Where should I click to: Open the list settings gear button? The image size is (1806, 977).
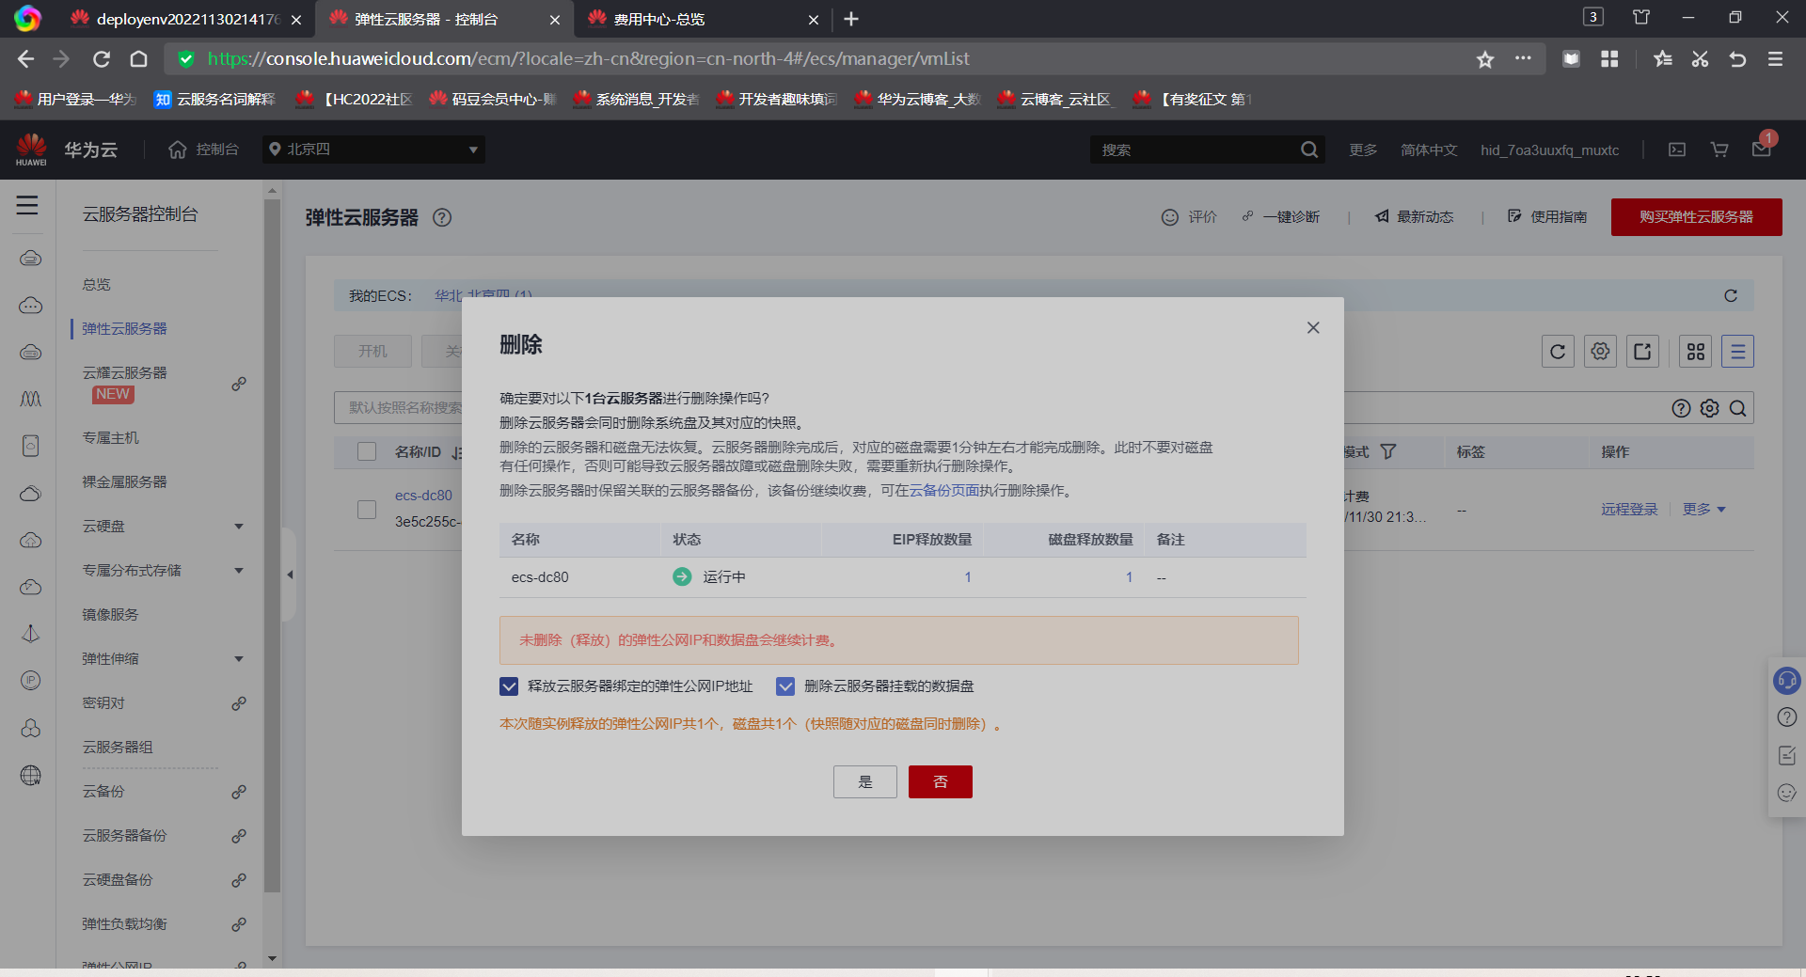(1600, 352)
